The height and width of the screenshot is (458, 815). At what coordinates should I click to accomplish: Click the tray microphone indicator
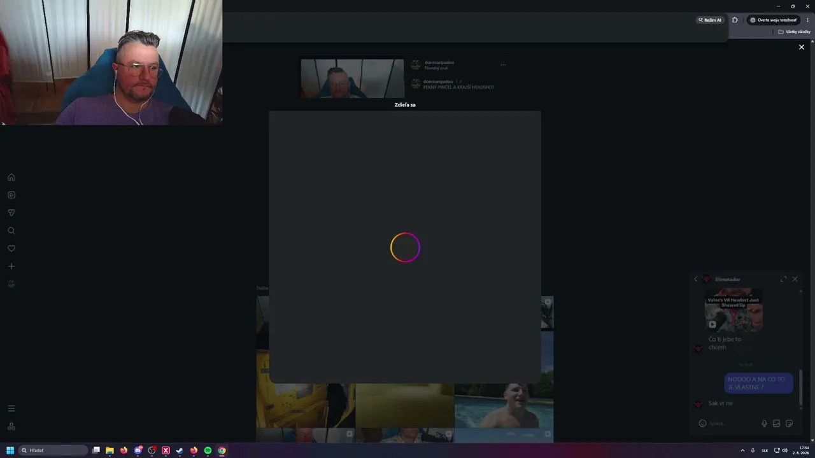pyautogui.click(x=753, y=450)
